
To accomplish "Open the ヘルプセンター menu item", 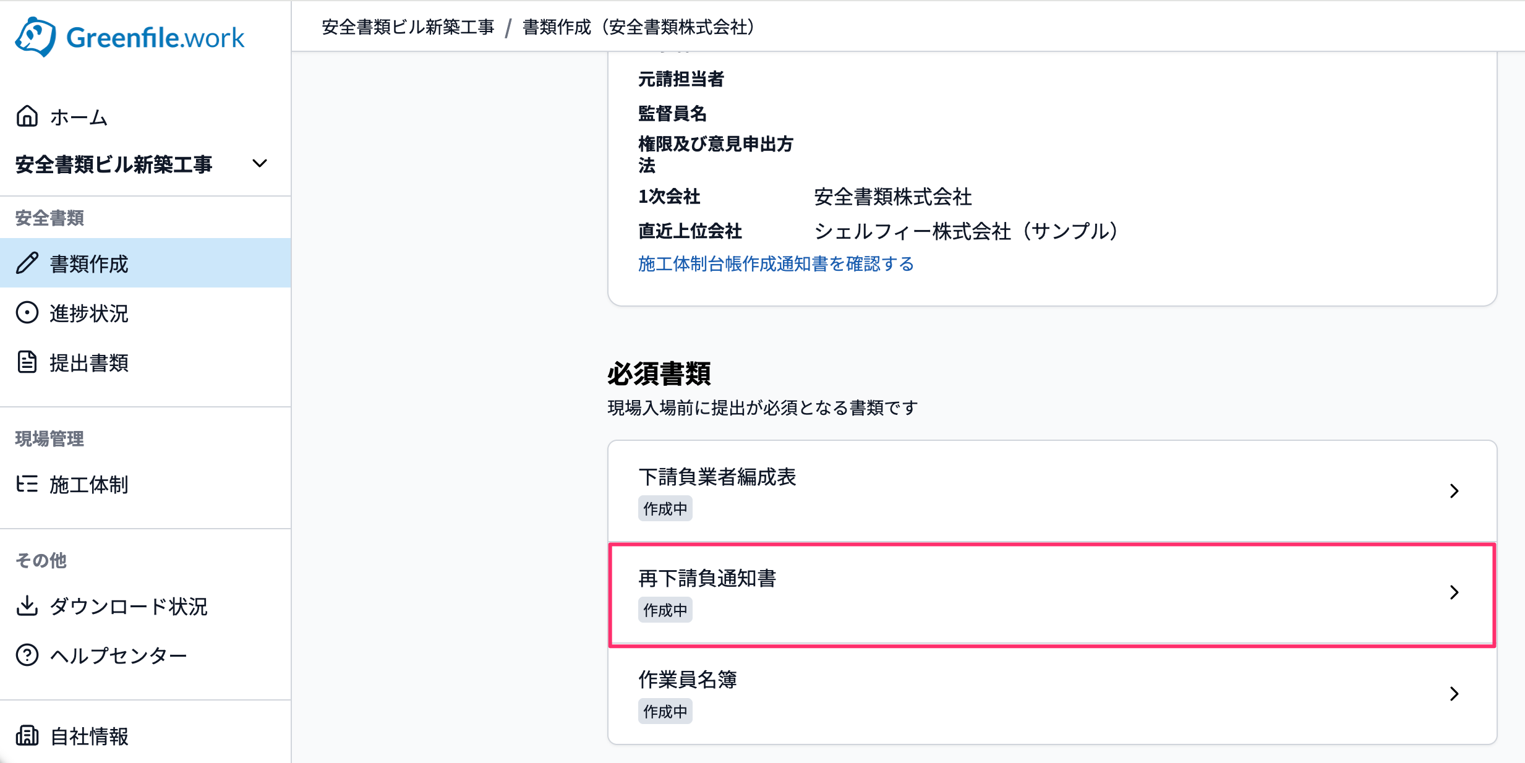I will click(145, 655).
